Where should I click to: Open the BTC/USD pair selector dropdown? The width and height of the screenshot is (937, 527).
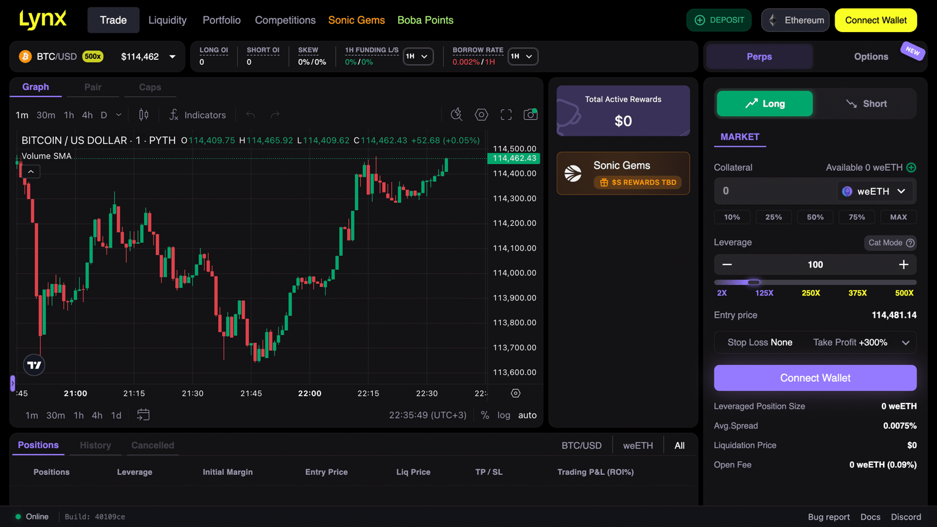click(x=172, y=57)
